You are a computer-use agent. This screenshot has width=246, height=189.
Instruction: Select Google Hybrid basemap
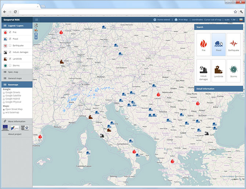point(4,99)
